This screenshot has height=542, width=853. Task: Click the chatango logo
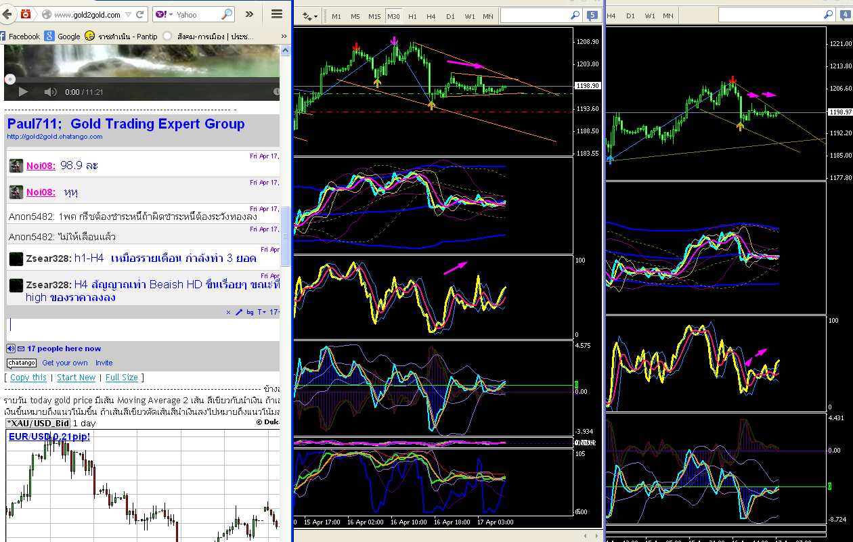pos(22,363)
